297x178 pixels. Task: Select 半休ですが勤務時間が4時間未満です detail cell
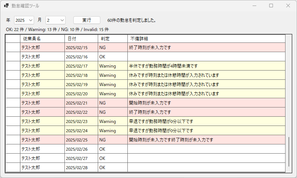tap(206, 66)
